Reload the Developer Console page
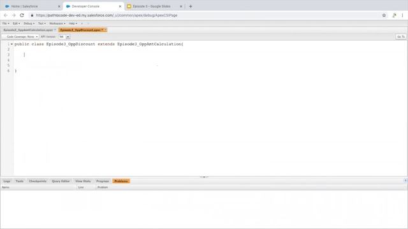This screenshot has width=408, height=229. pyautogui.click(x=22, y=15)
